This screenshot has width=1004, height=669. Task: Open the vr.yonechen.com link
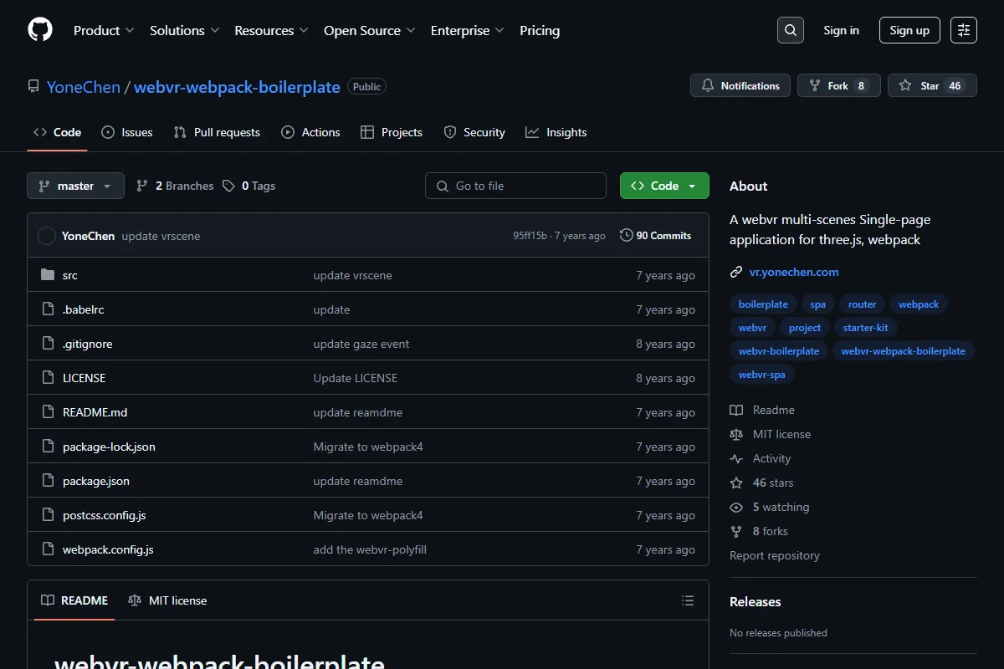coord(794,272)
